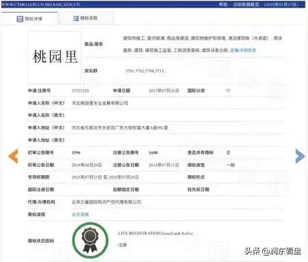Open the 帮助 link in top bar
The width and height of the screenshot is (308, 262).
pyautogui.click(x=223, y=4)
